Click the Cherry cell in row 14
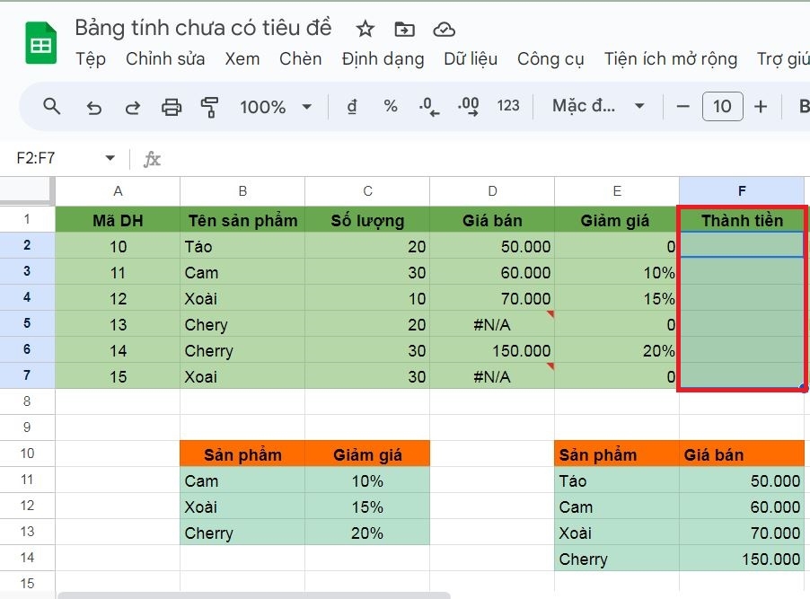Screen dimensions: 810x599 617,559
